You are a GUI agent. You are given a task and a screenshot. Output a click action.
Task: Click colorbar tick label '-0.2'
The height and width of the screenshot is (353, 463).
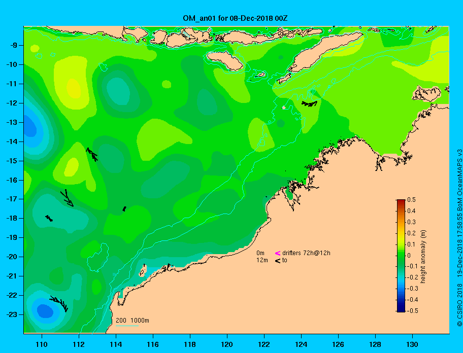412,277
